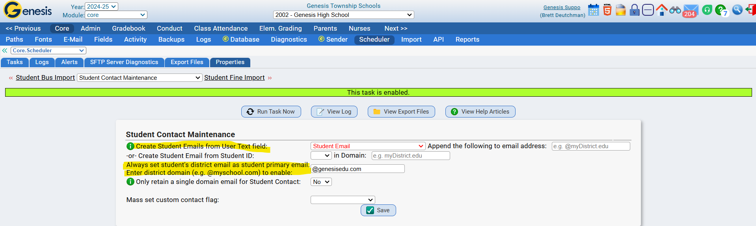Open the Mass set custom contact flag dropdown
The image size is (756, 226).
343,200
